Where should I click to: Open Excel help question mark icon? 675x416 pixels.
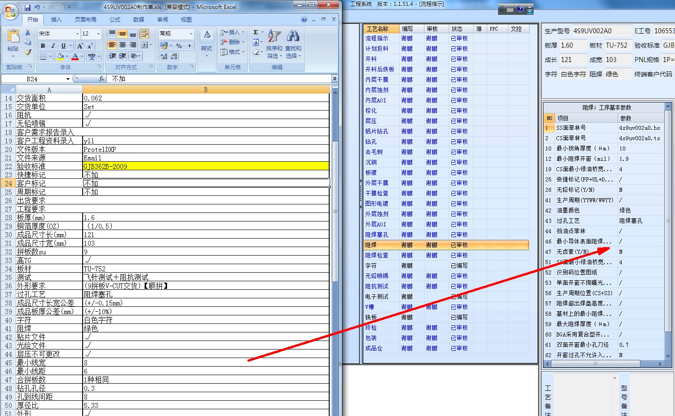[x=304, y=19]
